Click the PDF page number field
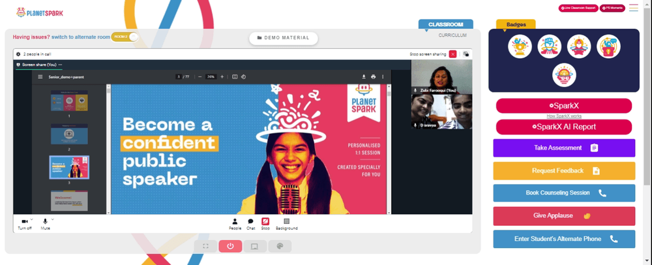Viewport: 652px width, 265px height. pos(179,76)
